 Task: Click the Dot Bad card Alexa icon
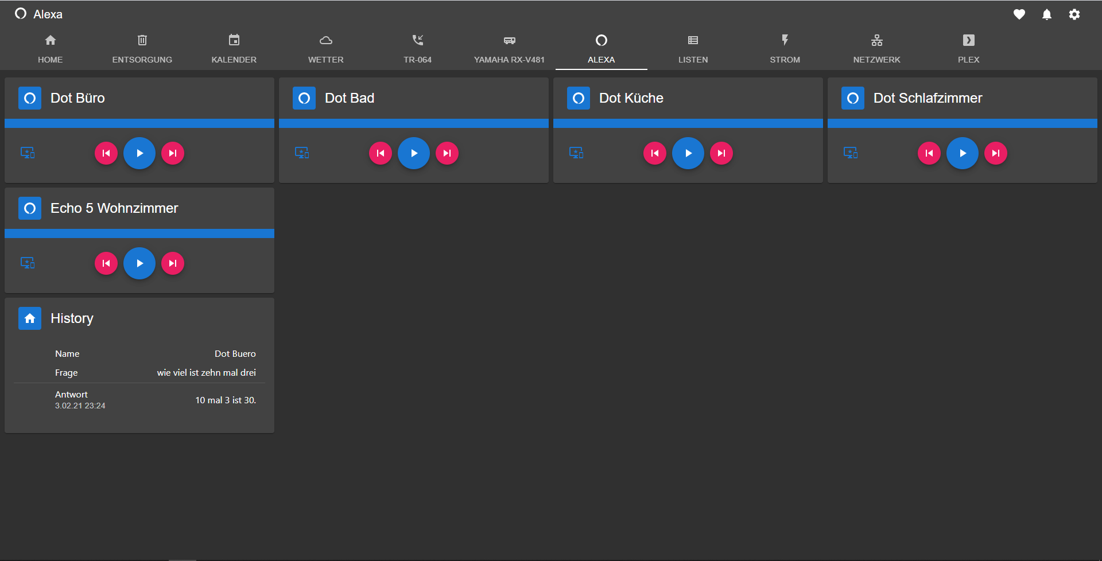pos(304,98)
